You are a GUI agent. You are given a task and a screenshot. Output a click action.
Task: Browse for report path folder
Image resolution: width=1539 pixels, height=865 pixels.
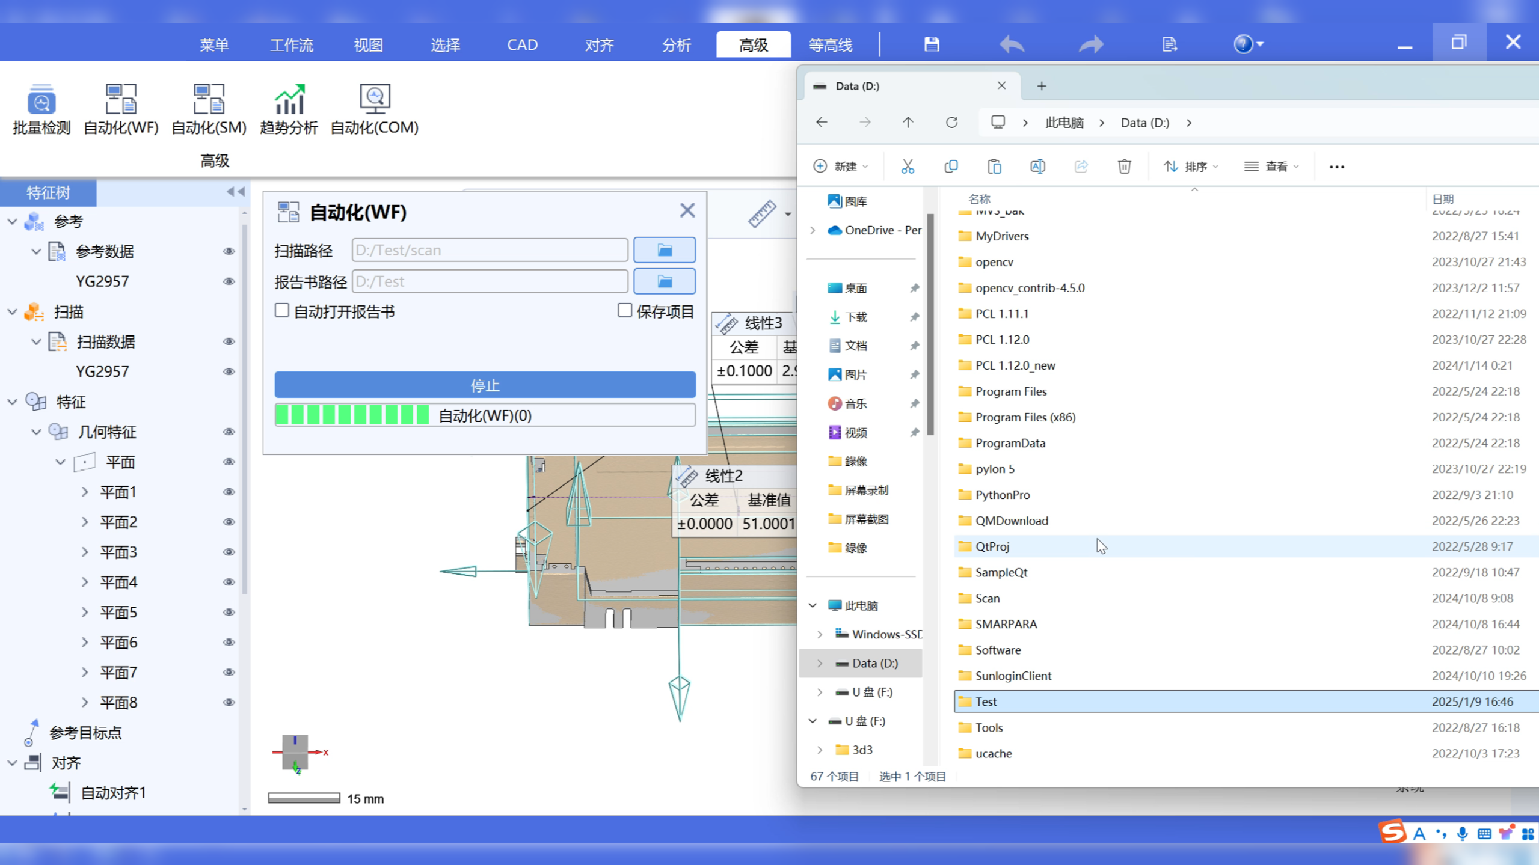coord(665,281)
